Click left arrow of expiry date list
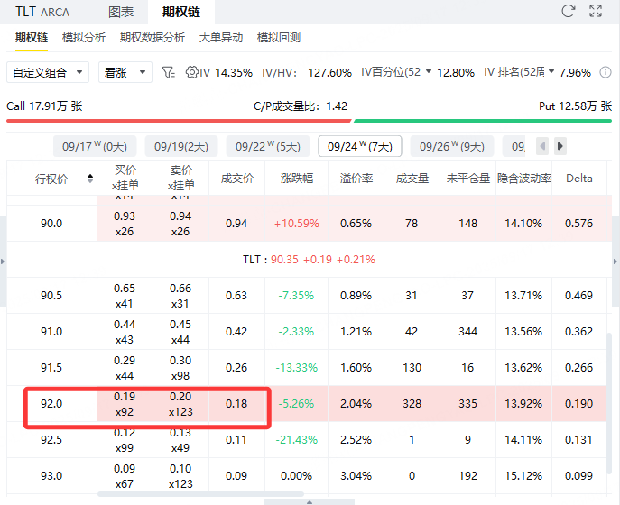 tap(542, 146)
